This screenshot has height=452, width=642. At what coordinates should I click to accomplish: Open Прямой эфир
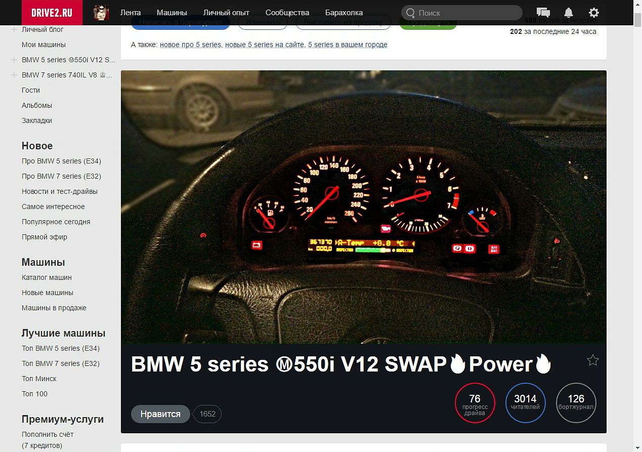coord(45,237)
